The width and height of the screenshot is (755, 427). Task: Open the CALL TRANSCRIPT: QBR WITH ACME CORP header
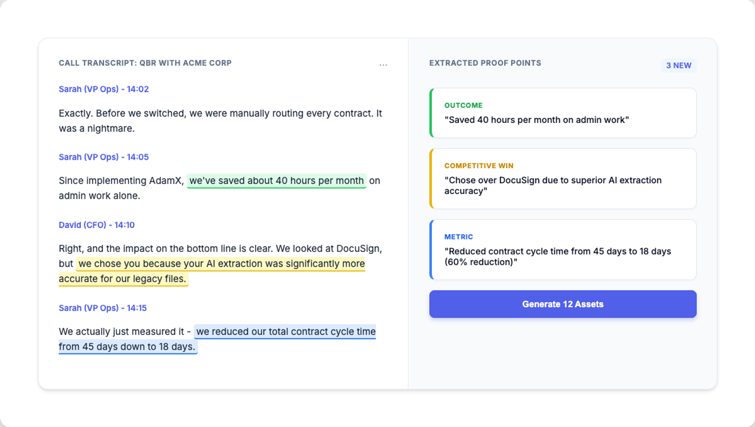pos(145,63)
